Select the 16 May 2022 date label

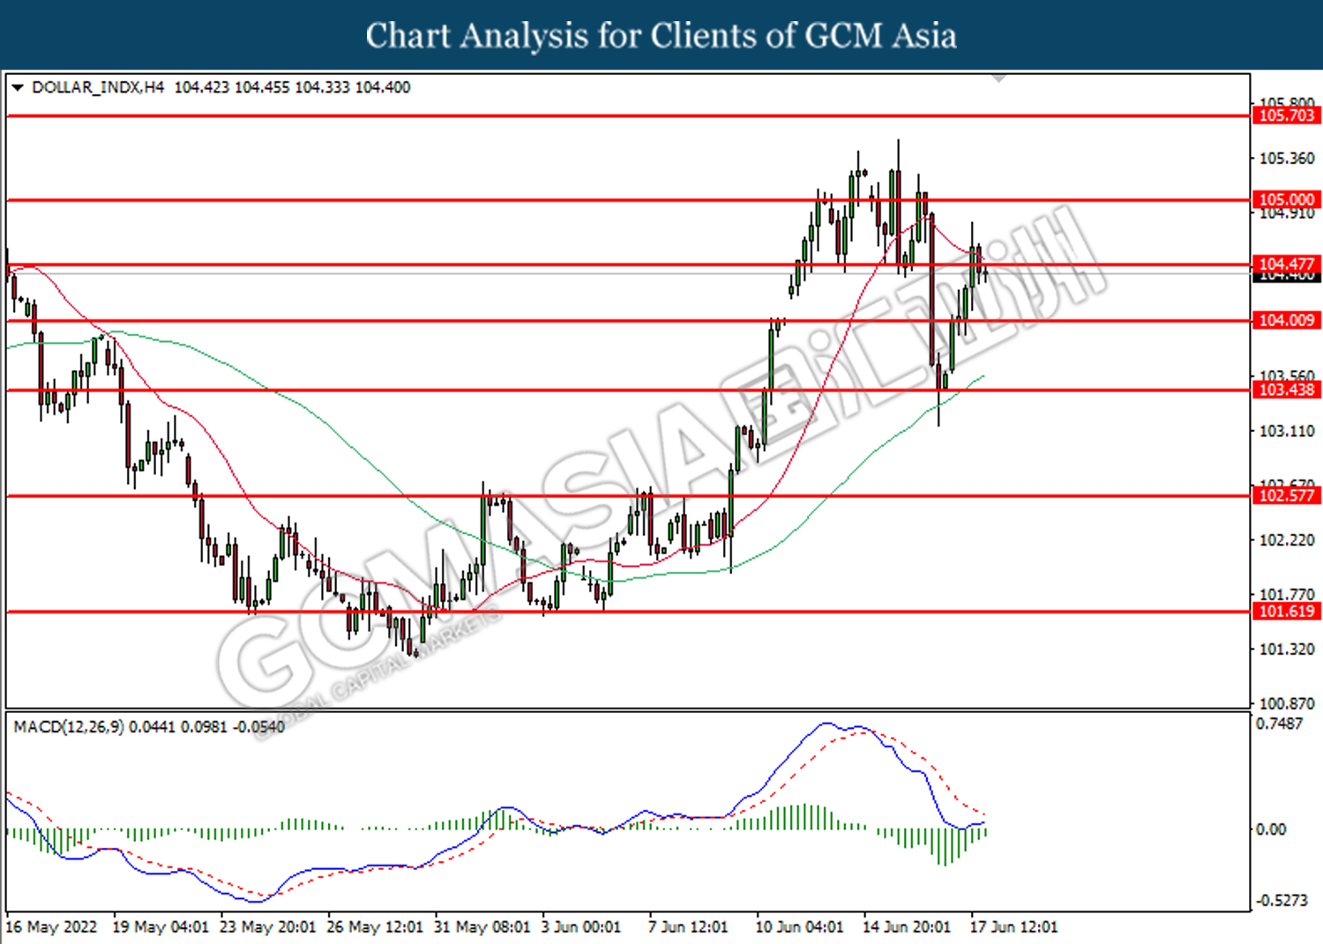(51, 927)
